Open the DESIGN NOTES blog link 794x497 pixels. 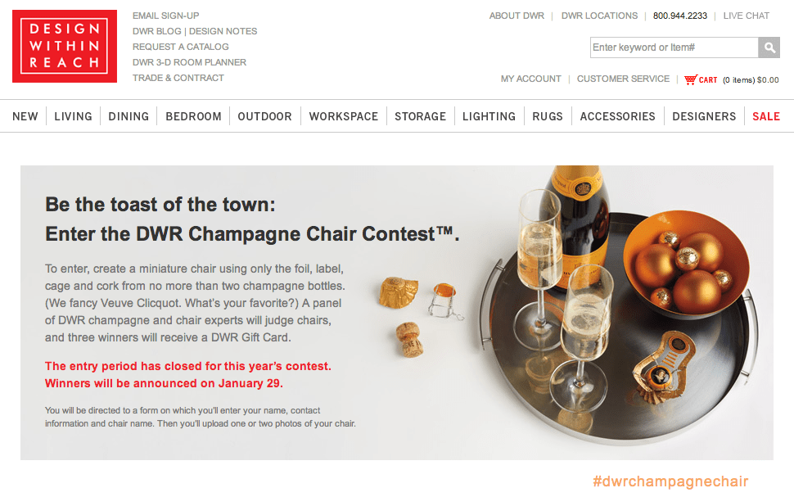(x=223, y=31)
